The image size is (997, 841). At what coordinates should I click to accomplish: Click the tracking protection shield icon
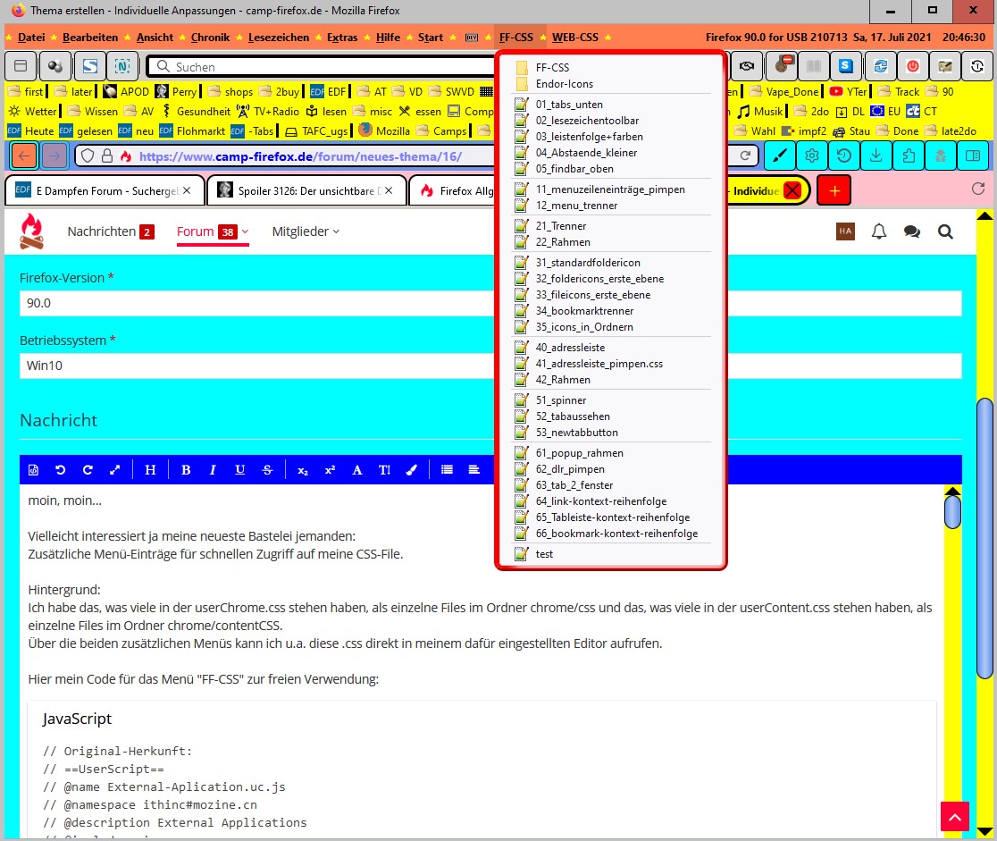coord(88,156)
